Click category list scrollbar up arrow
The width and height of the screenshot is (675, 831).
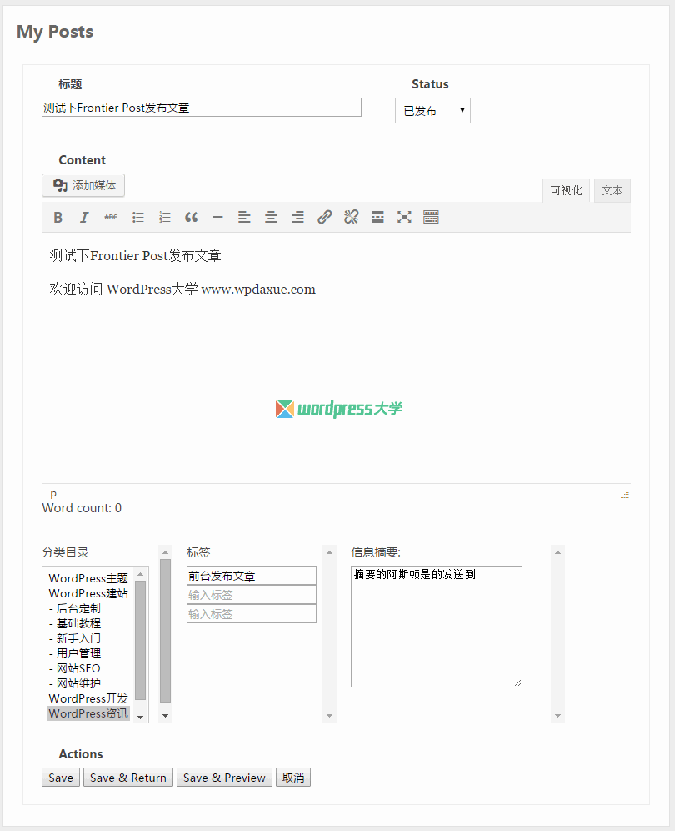(x=140, y=574)
